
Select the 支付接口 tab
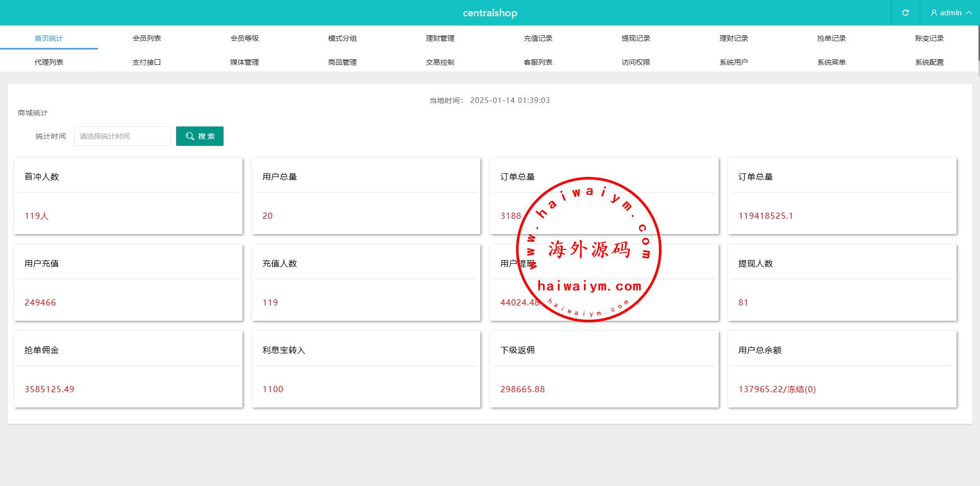(146, 62)
